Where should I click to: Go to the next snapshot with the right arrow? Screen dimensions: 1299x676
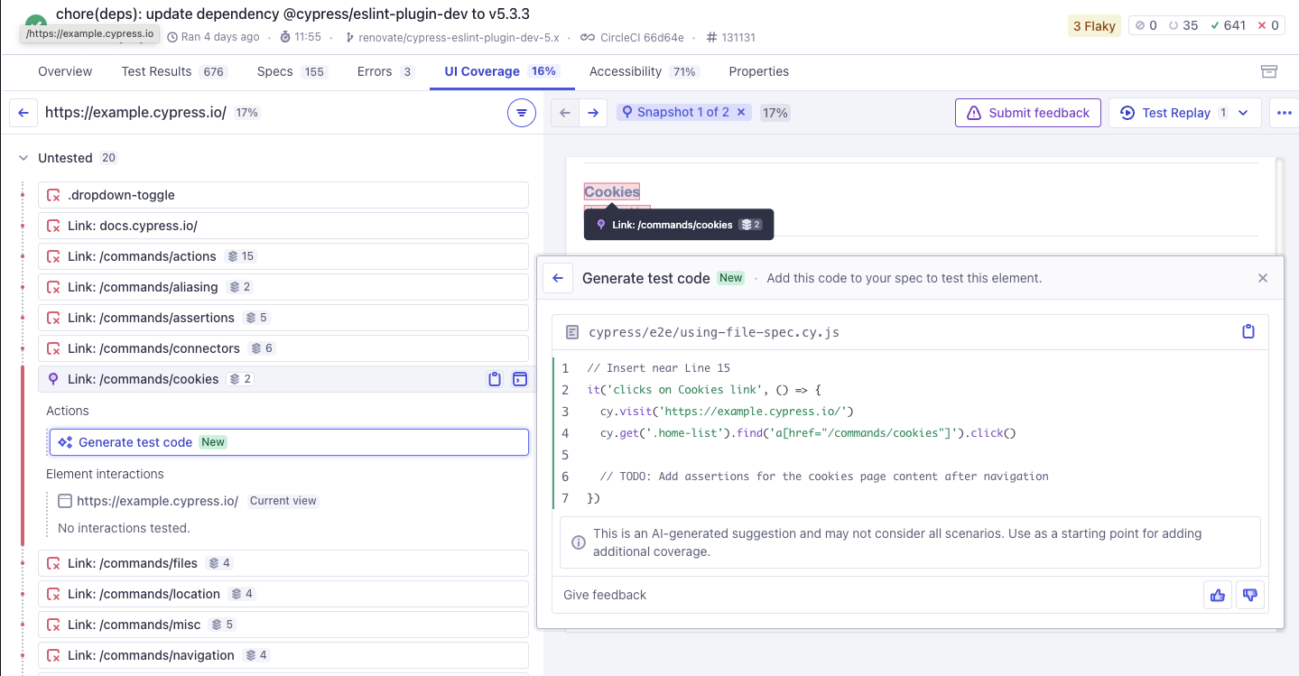[x=593, y=113]
